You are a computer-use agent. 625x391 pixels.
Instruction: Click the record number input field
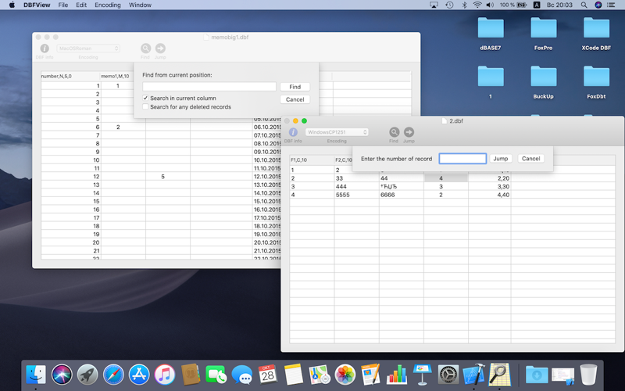(462, 159)
